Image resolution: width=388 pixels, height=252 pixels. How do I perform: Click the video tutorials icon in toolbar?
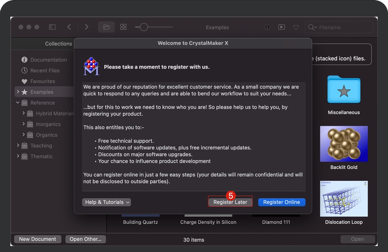click(x=282, y=27)
